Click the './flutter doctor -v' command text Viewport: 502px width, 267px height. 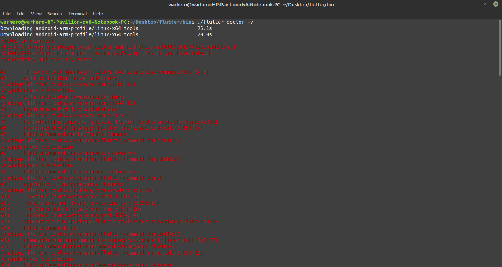tap(225, 22)
